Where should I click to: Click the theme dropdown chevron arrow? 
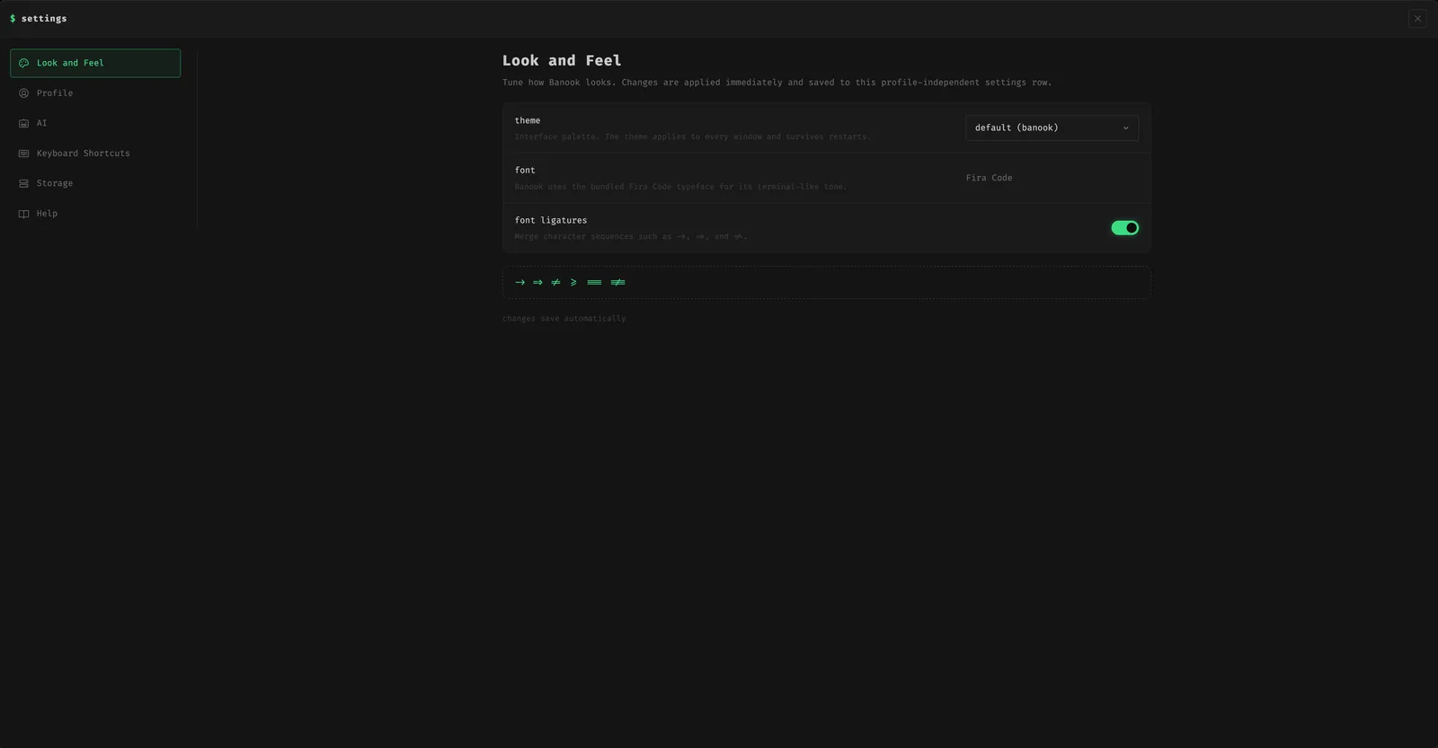[1125, 128]
